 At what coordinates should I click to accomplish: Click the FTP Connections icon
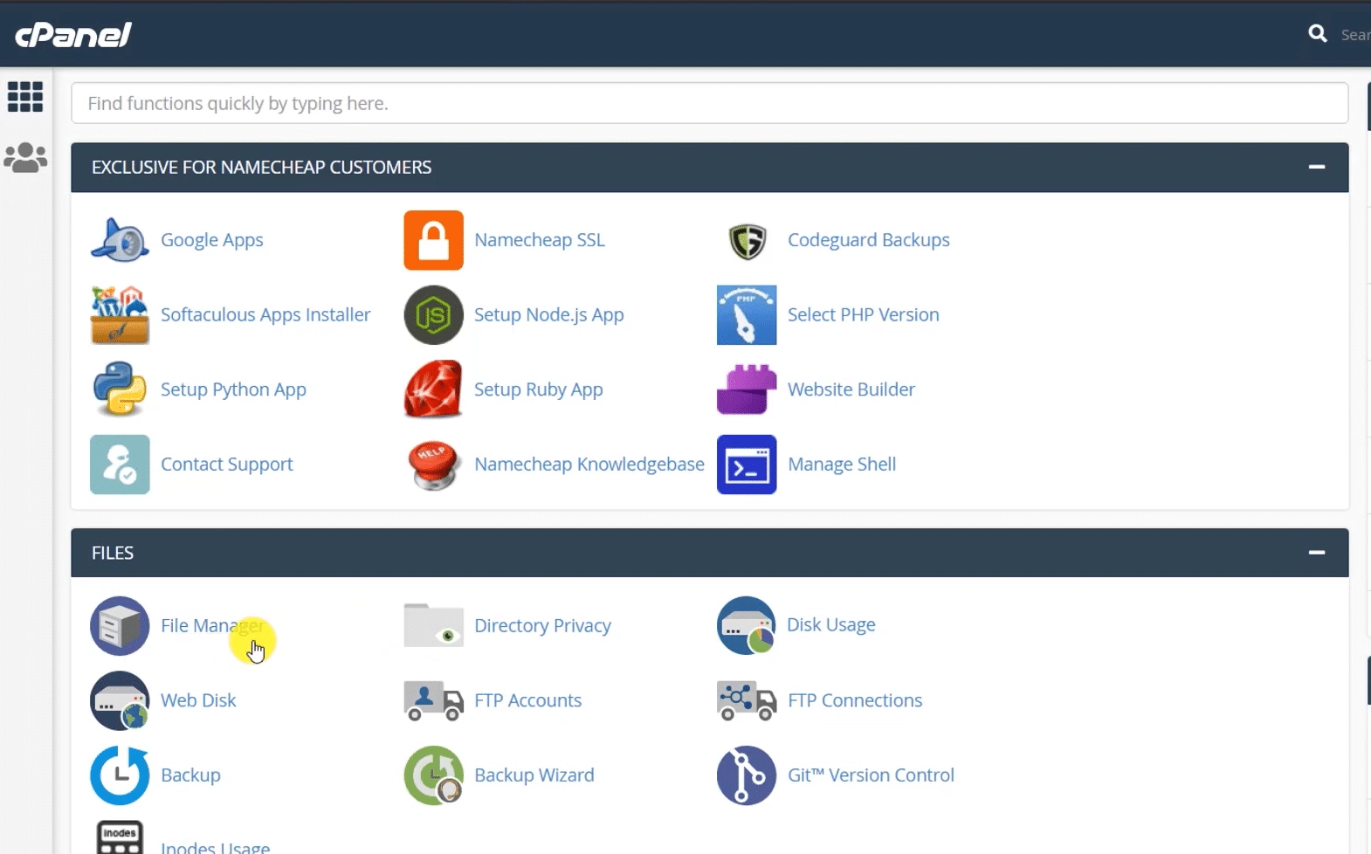click(x=747, y=701)
